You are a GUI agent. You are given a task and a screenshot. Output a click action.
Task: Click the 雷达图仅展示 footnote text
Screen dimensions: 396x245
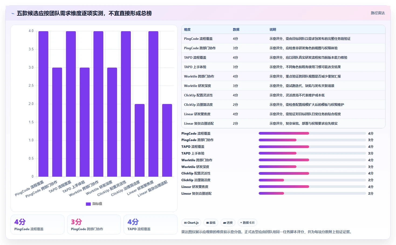pos(267,232)
